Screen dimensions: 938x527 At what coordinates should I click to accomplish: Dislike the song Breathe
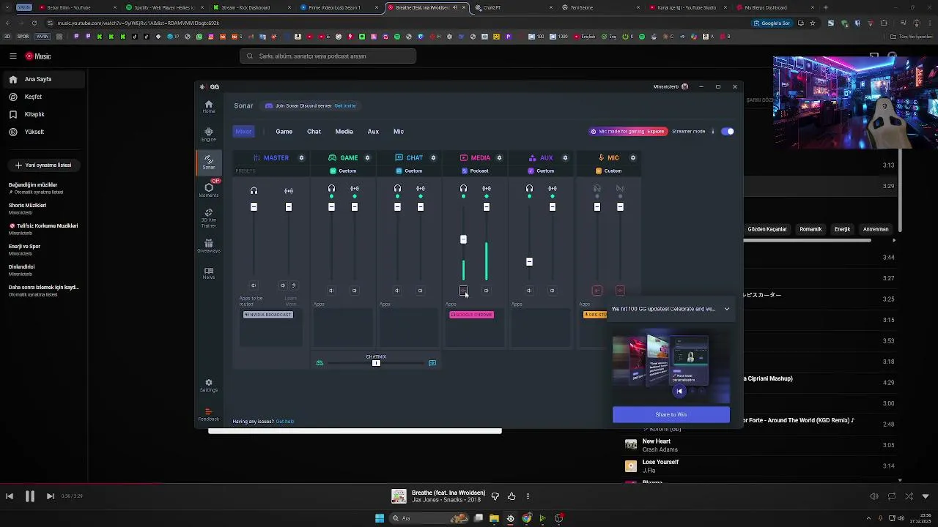pos(495,496)
